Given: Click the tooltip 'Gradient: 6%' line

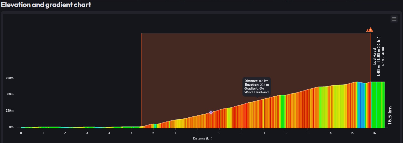Looking at the screenshot, I should click(x=254, y=89).
